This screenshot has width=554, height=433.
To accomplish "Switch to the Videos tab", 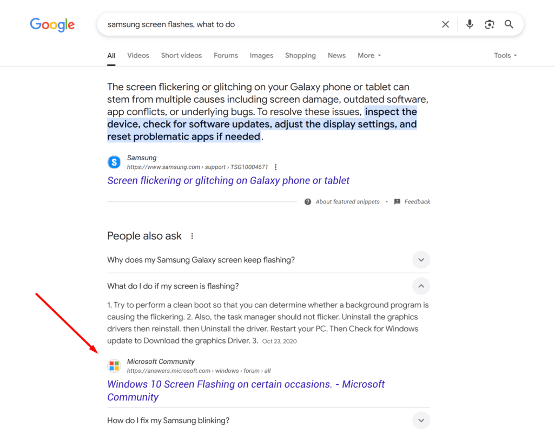I will pyautogui.click(x=138, y=56).
